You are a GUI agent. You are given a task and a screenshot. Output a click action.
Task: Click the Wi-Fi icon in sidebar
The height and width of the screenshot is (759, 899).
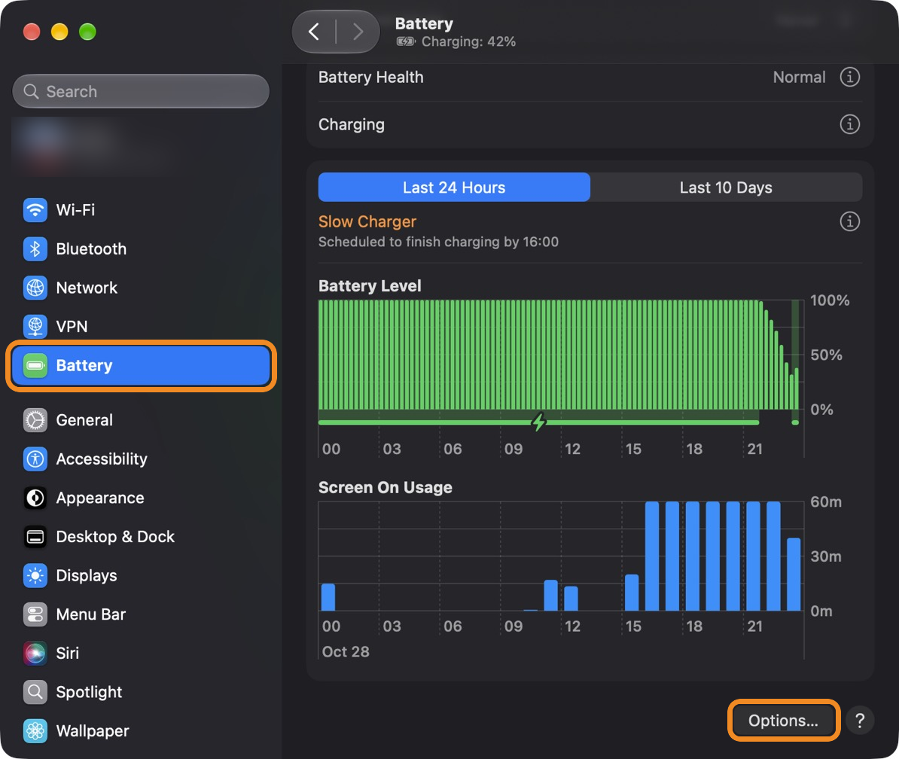35,210
